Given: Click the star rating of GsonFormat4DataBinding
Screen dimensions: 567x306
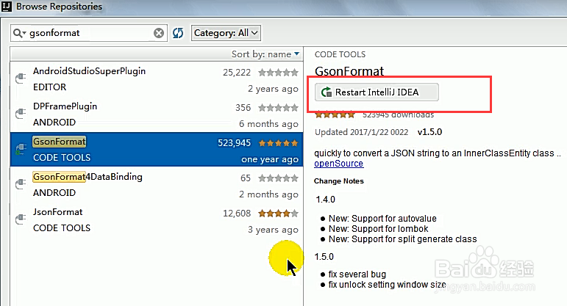Looking at the screenshot, I should point(278,178).
